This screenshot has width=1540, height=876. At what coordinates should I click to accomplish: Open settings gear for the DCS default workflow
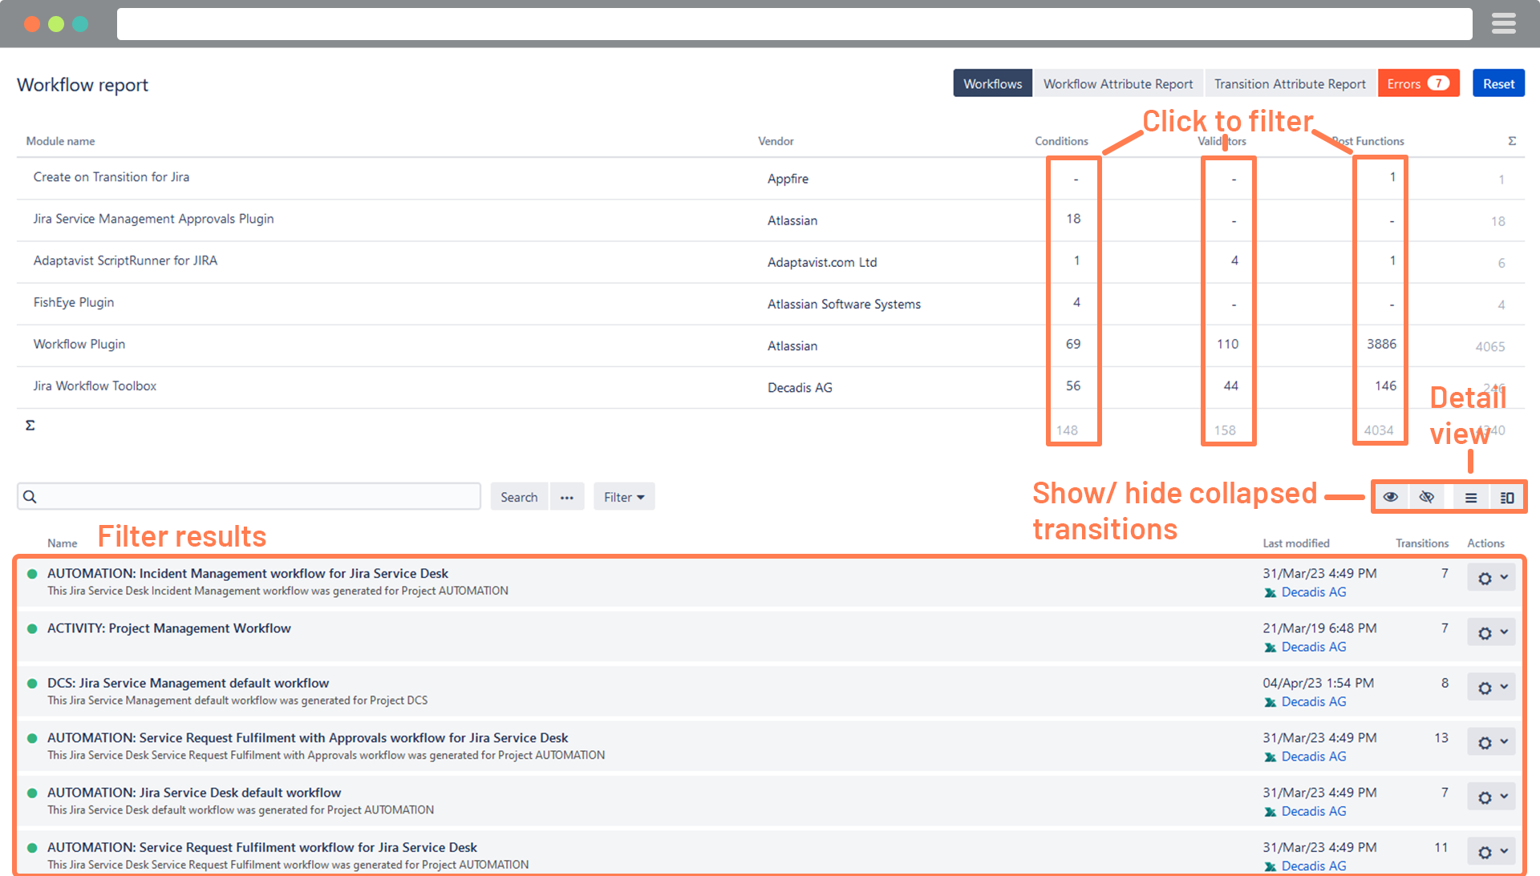coord(1485,687)
